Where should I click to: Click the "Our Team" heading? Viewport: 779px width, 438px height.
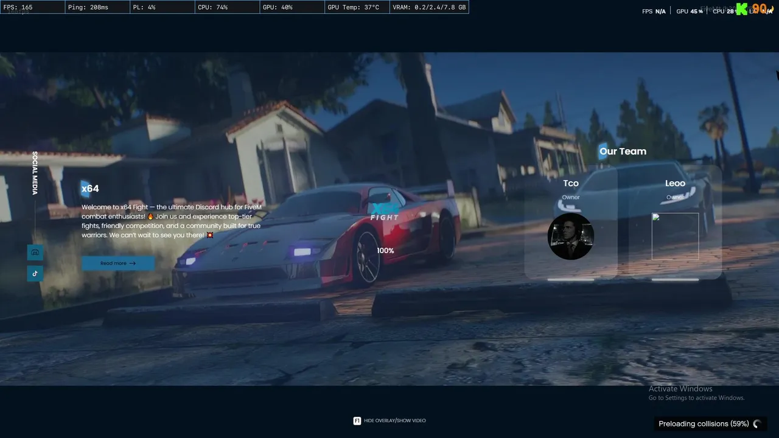coord(623,151)
